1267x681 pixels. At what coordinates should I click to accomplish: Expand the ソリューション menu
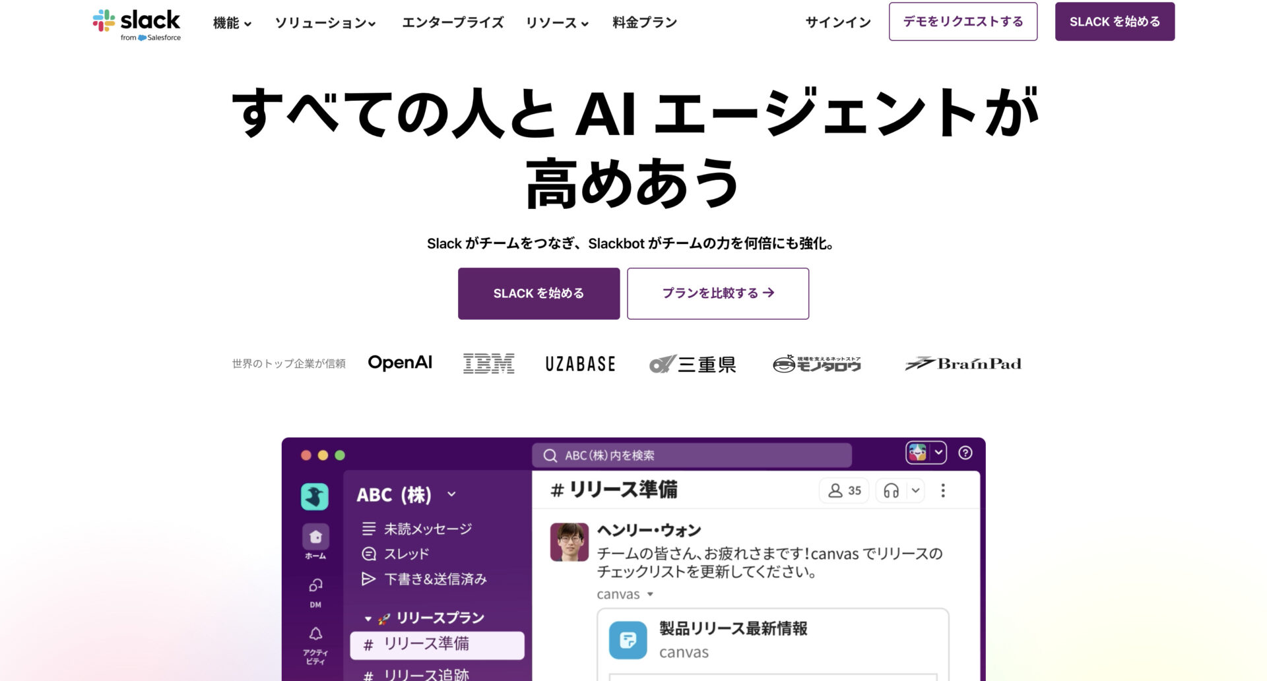325,23
